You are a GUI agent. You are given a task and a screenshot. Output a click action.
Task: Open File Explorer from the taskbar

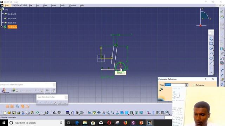click(x=85, y=123)
